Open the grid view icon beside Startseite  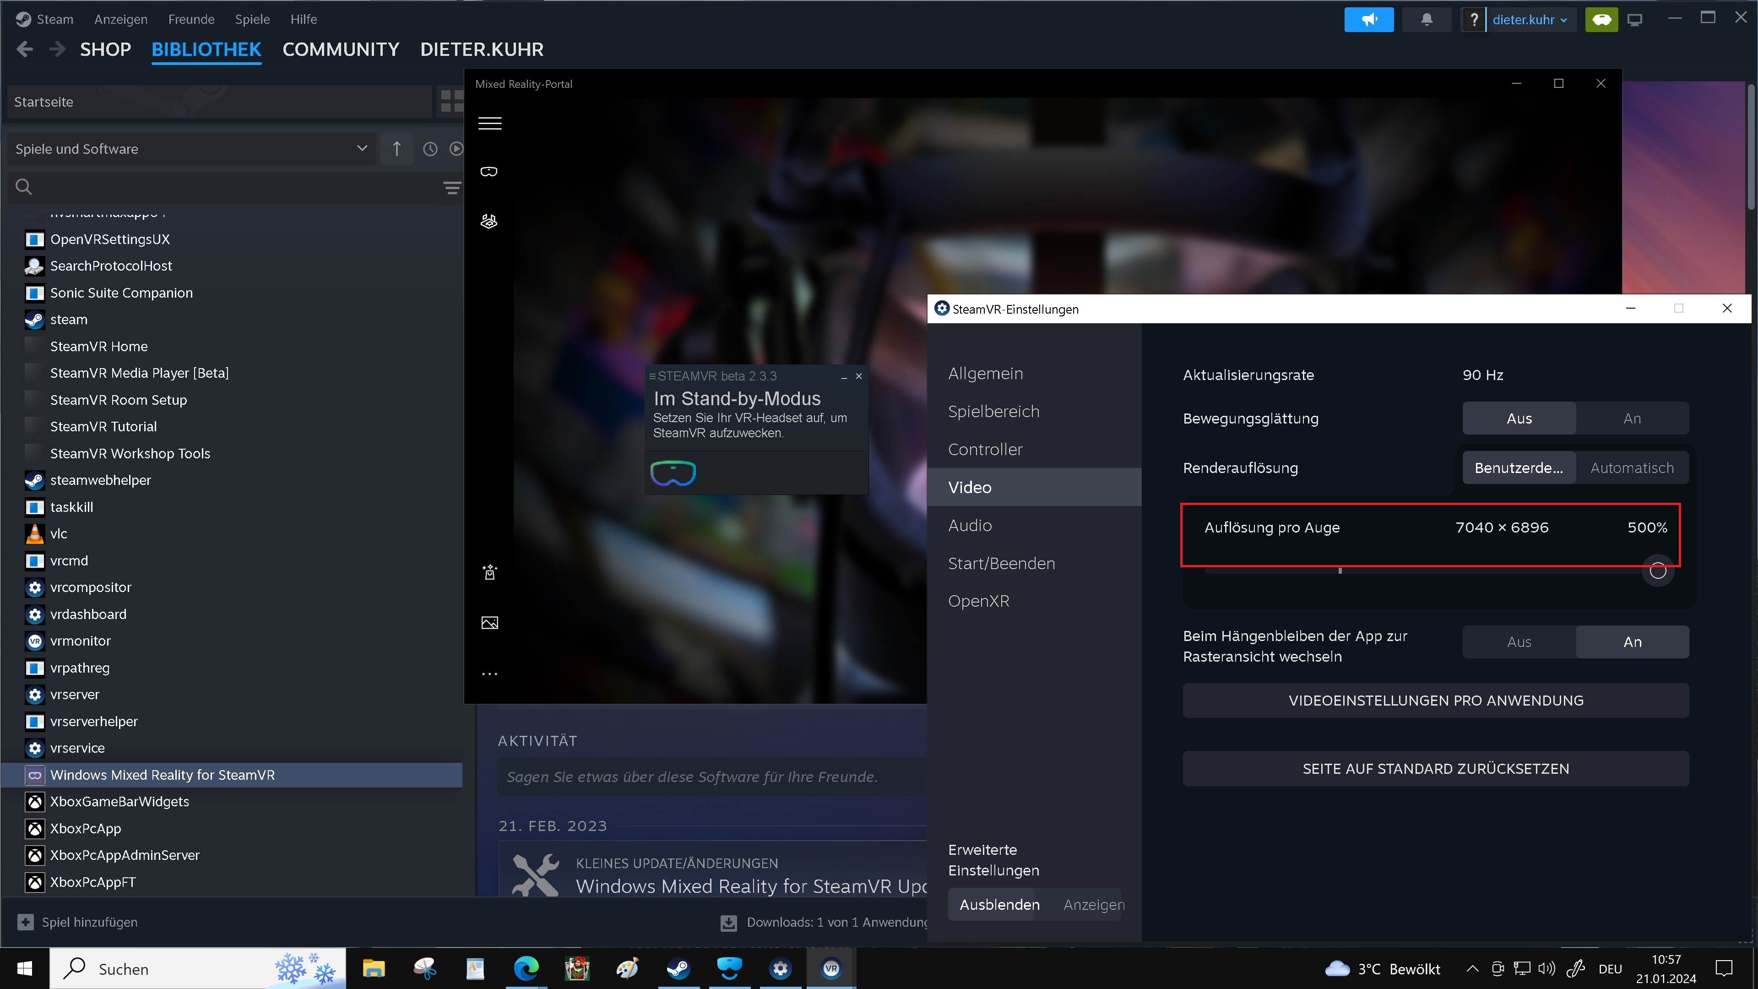pos(451,102)
